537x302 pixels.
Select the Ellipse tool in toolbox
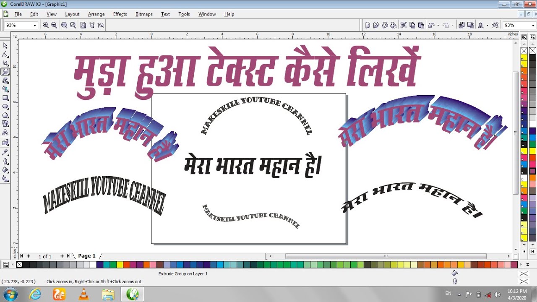5,107
